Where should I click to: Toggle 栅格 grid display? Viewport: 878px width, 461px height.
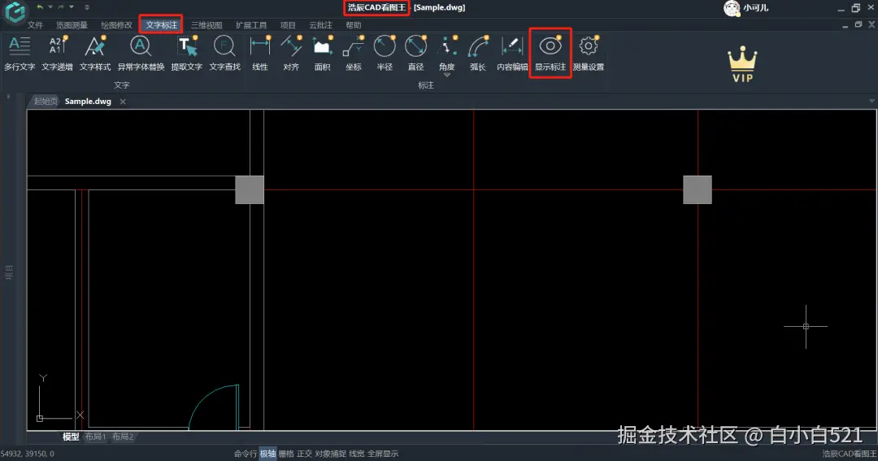(x=286, y=454)
